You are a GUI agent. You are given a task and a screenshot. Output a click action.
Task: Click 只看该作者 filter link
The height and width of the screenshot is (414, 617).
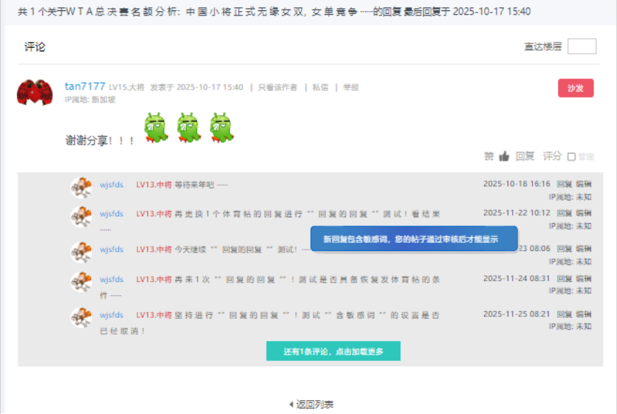(x=278, y=87)
